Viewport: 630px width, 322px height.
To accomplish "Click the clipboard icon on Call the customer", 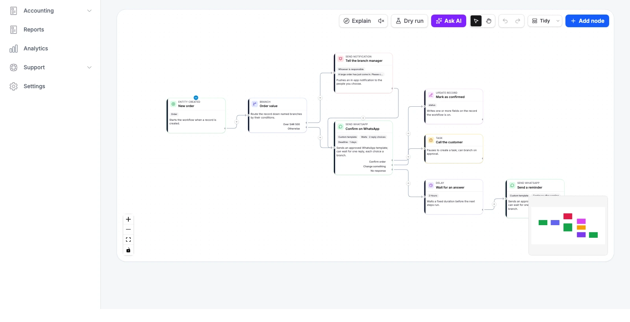I will [x=431, y=140].
